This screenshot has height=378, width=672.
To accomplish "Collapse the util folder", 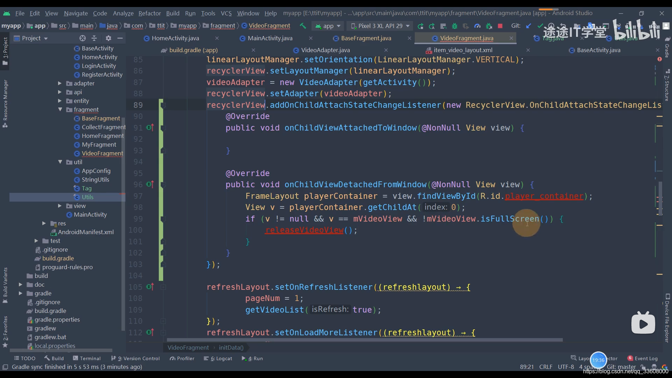I will coord(60,162).
